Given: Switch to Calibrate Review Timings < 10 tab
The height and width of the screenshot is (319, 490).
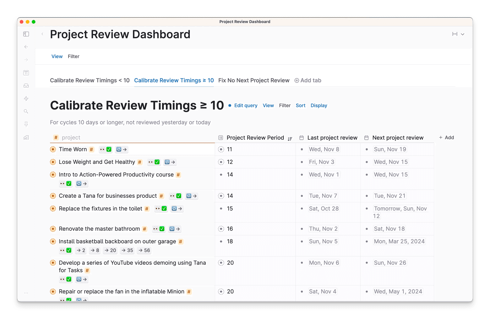Looking at the screenshot, I should pos(90,80).
